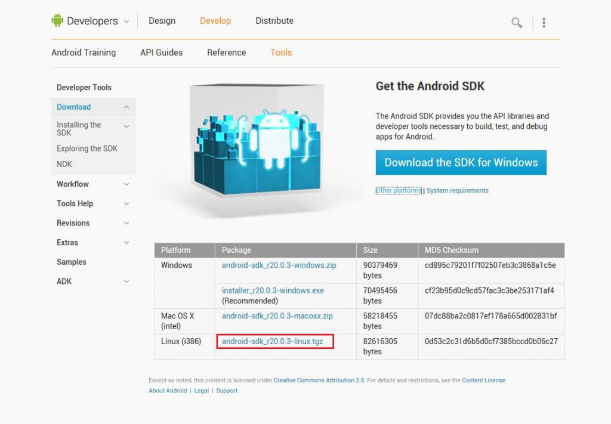Collapse the Download section chevron
This screenshot has height=424, width=611.
(126, 107)
